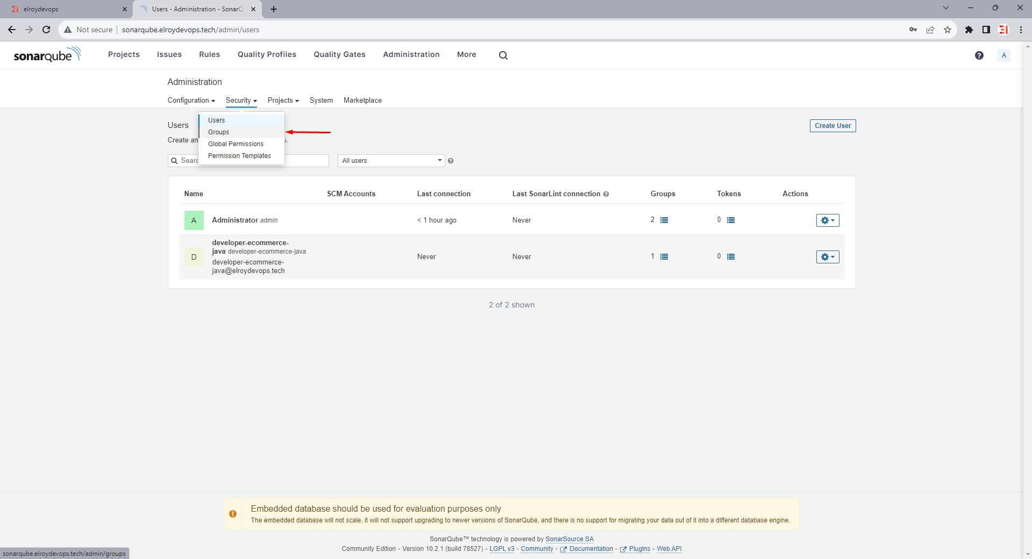The width and height of the screenshot is (1032, 559).
Task: Click the page vertical scrollbar
Action: pos(1028,301)
